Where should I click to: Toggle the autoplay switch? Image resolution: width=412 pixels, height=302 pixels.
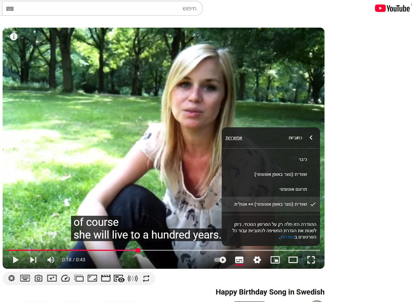pyautogui.click(x=220, y=260)
